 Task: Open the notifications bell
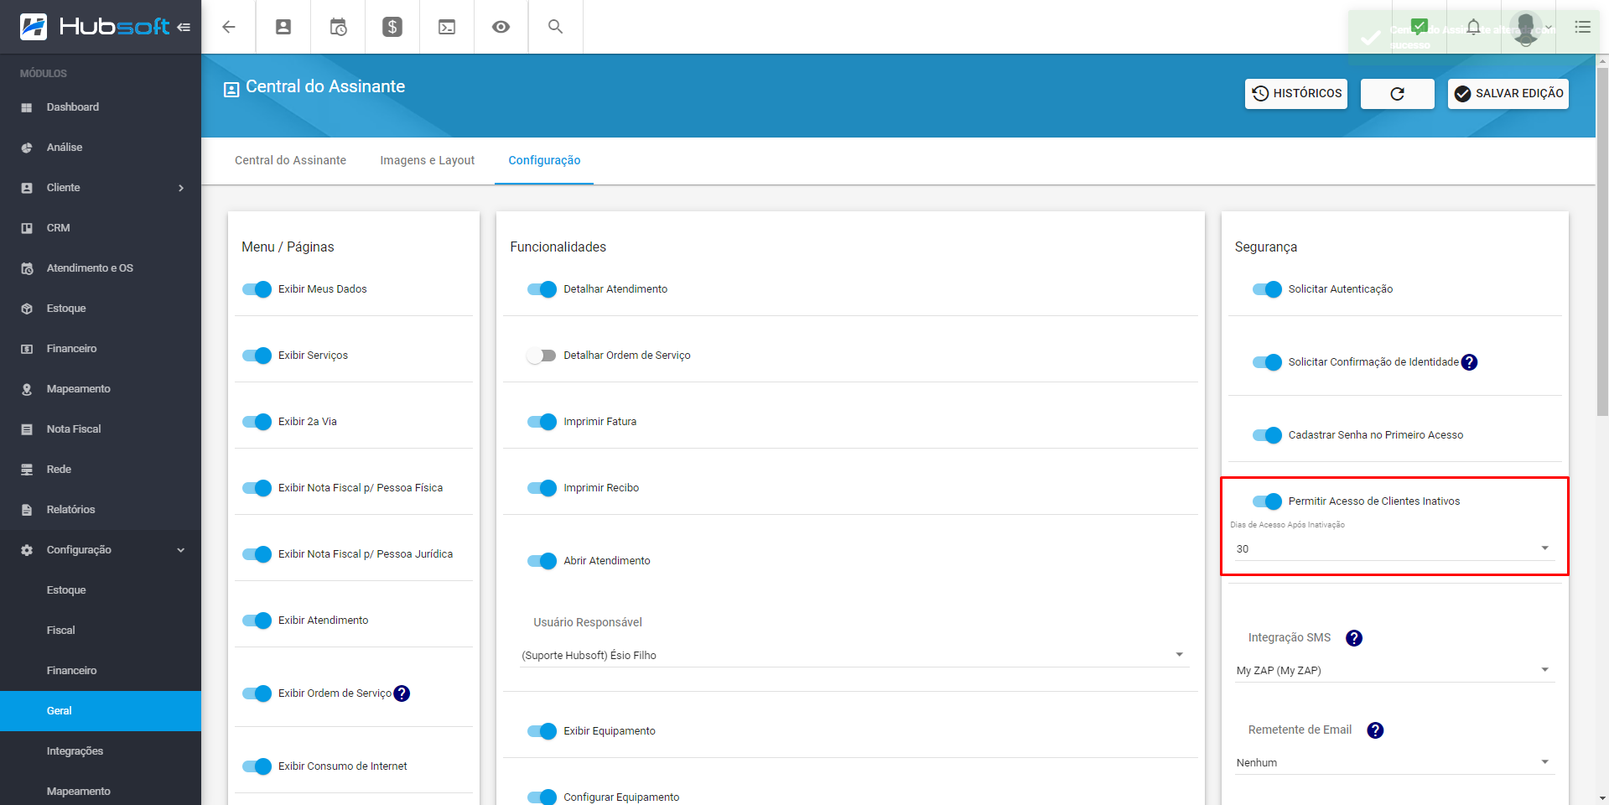pos(1473,27)
